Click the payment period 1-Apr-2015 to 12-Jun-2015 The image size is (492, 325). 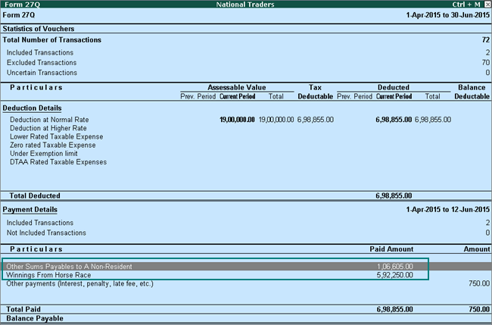click(448, 209)
